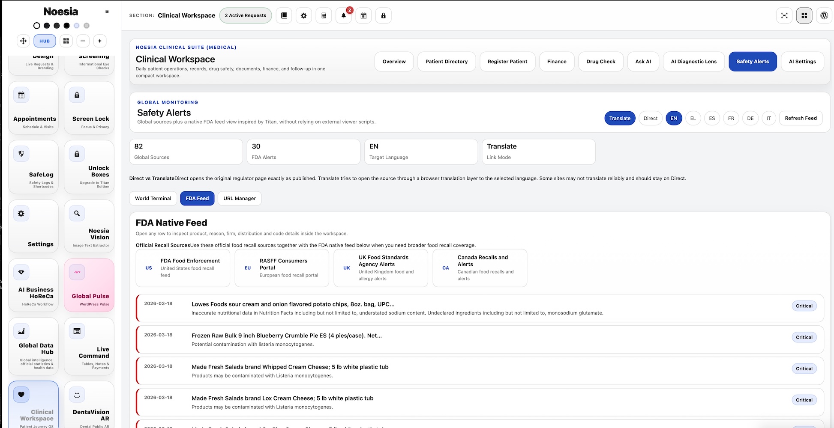Select FR target language
The height and width of the screenshot is (428, 834).
point(731,118)
